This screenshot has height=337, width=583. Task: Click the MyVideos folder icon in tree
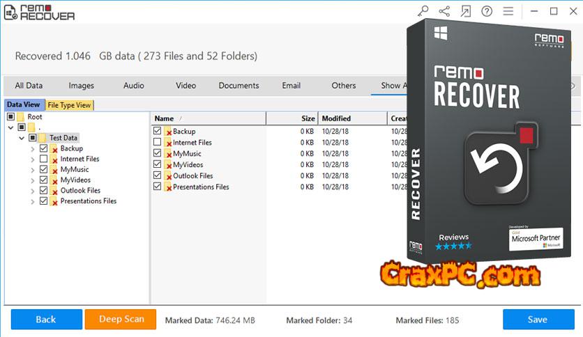pos(54,180)
